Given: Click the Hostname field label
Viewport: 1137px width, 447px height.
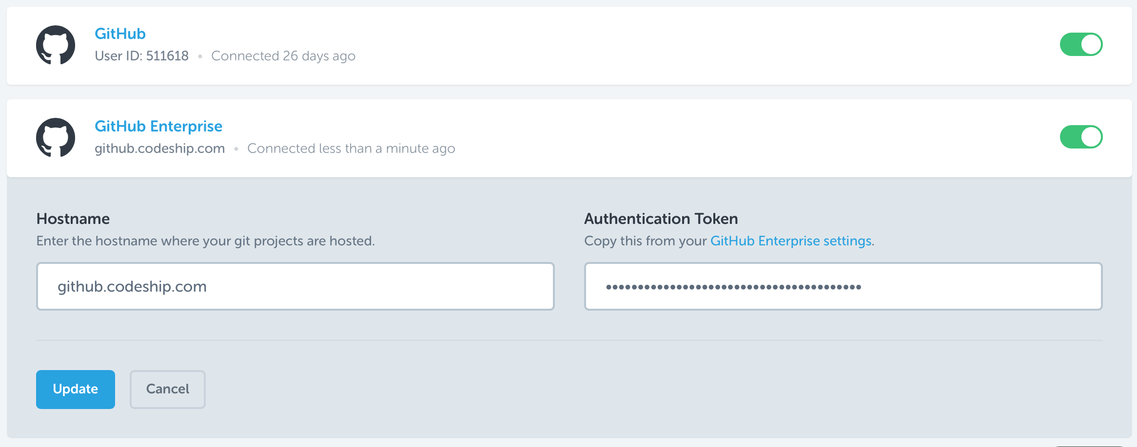Looking at the screenshot, I should (73, 219).
